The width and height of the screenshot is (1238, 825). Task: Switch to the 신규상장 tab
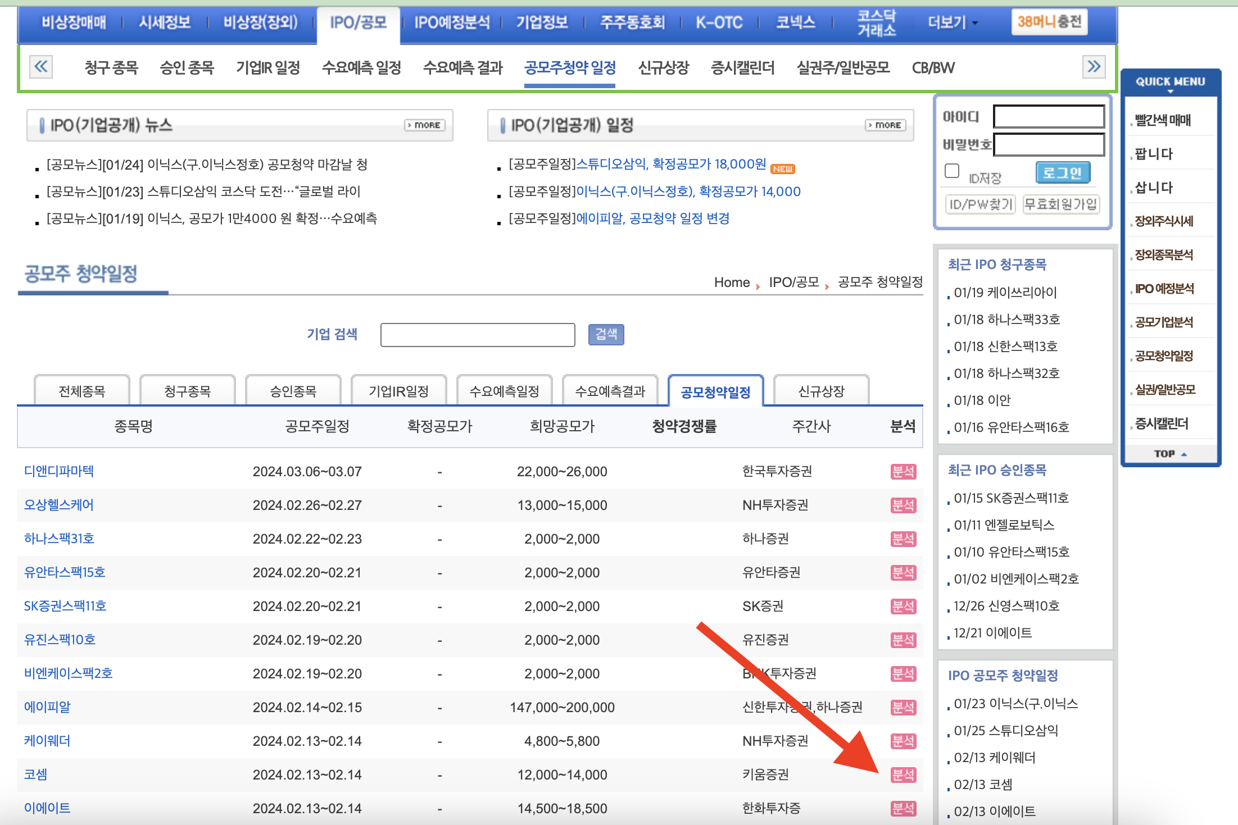point(821,391)
